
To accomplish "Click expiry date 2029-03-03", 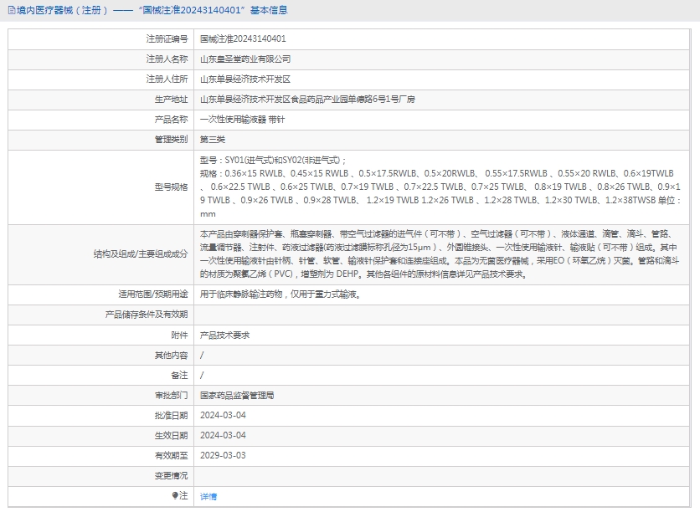I will pos(223,455).
